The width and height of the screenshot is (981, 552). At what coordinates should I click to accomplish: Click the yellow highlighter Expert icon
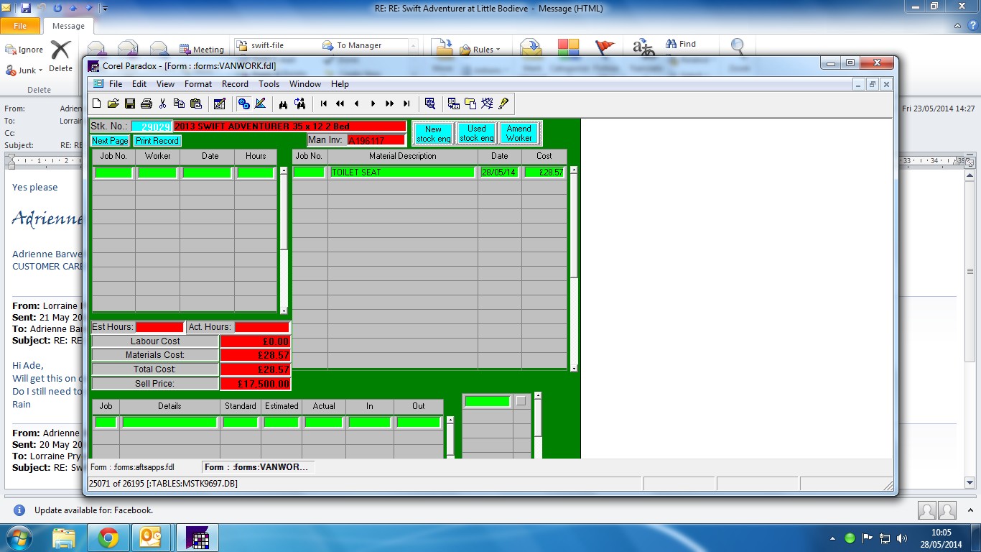(503, 103)
